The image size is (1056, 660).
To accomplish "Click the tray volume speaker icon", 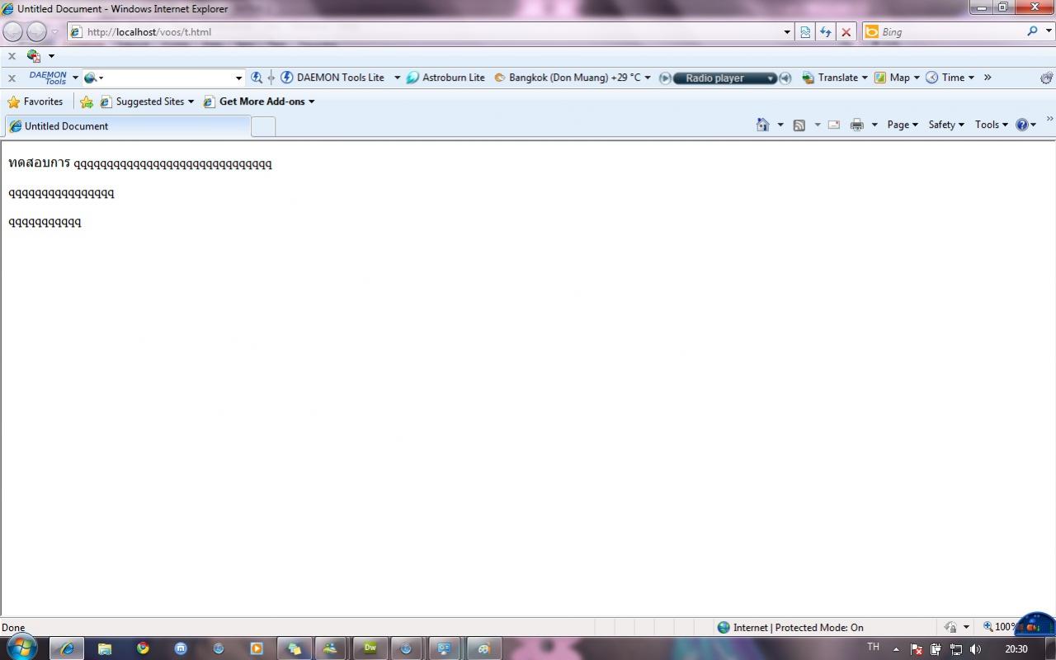I will tap(976, 649).
